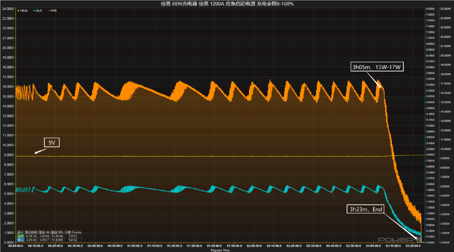The height and width of the screenshot is (252, 454).
Task: Click the 0.000V voltage axis label
Action: coord(9,243)
